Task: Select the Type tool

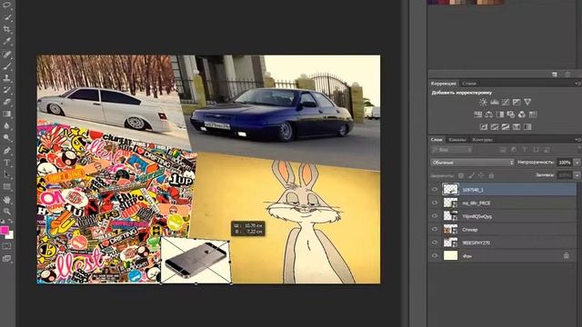Action: 6,163
